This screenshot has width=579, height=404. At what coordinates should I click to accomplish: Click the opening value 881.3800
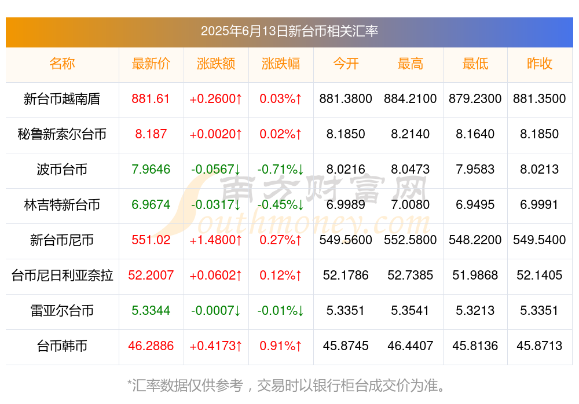(x=346, y=98)
